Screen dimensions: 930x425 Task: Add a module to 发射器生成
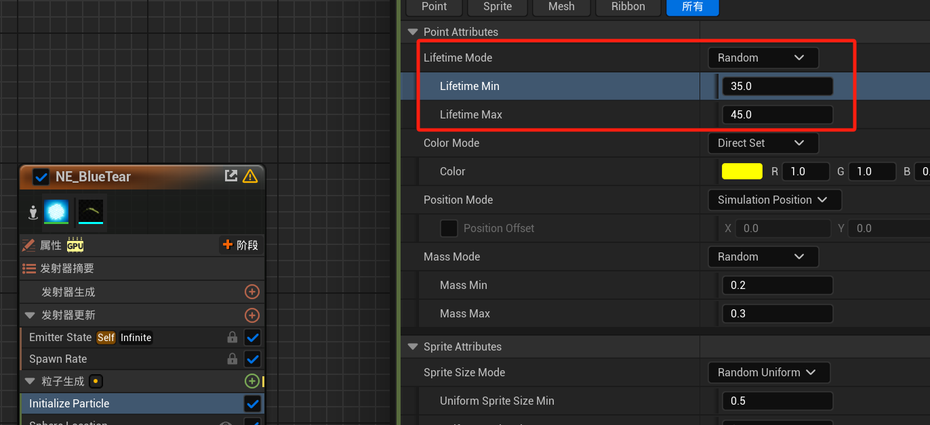point(251,292)
